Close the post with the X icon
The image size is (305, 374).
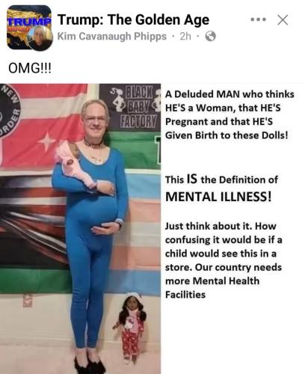click(x=283, y=20)
